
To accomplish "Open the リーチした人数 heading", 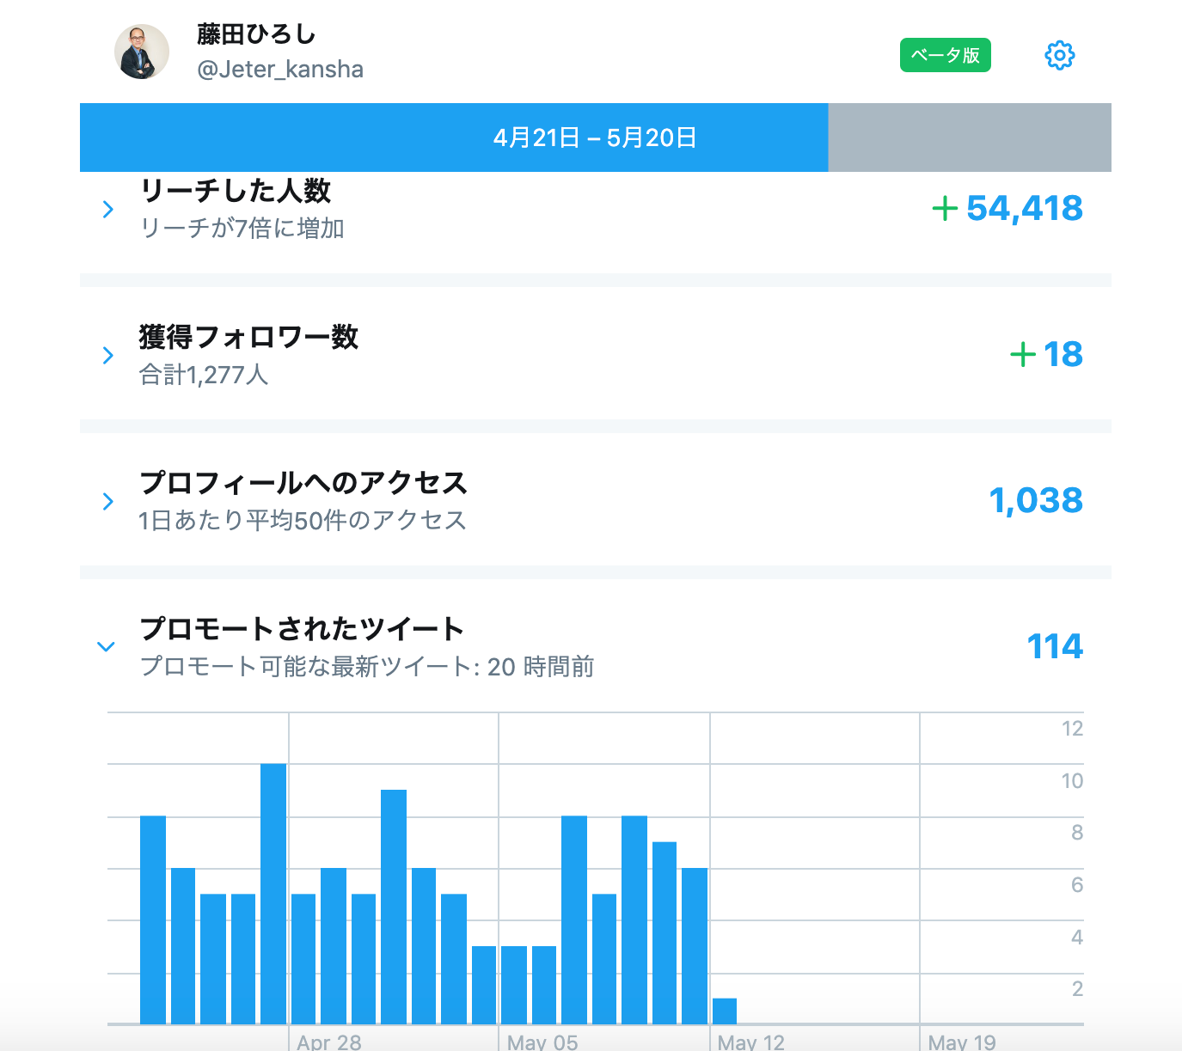I will (235, 190).
